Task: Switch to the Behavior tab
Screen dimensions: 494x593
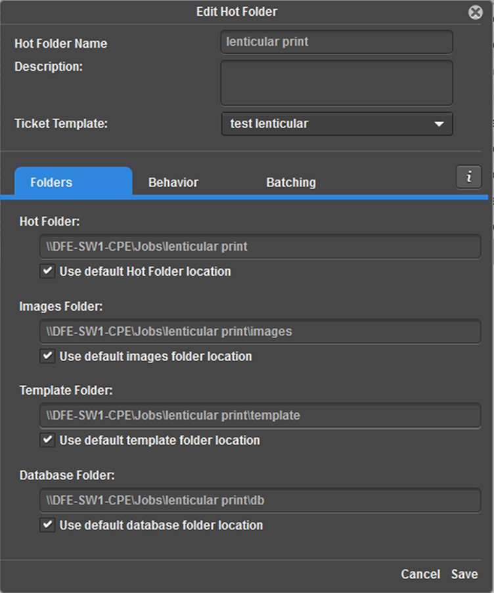Action: click(x=173, y=182)
